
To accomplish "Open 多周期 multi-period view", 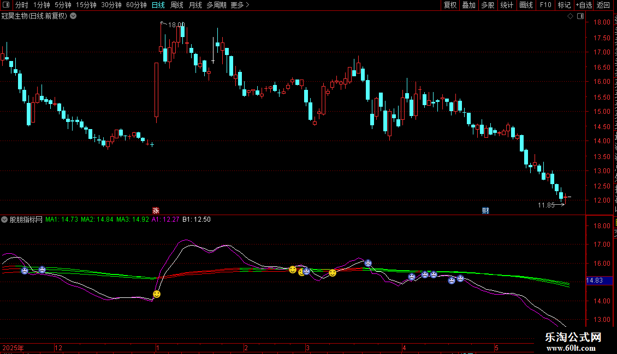I will tap(216, 5).
